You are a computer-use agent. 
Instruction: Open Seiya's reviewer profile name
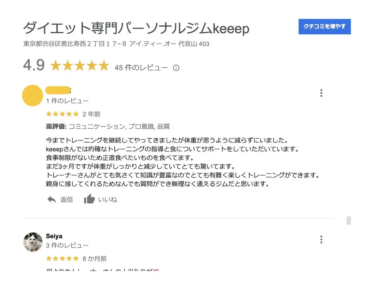click(x=54, y=236)
